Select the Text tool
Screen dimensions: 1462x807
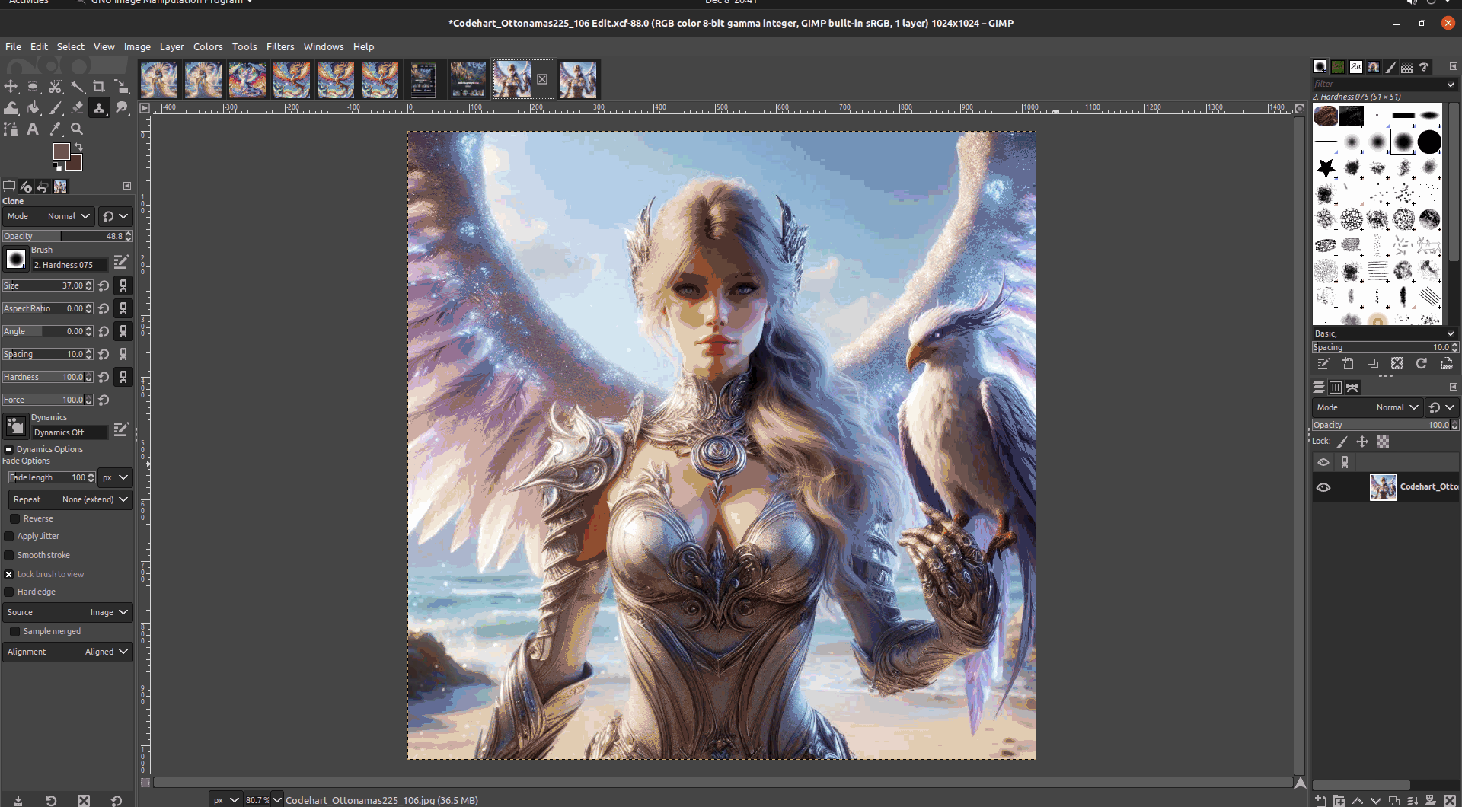coord(33,129)
